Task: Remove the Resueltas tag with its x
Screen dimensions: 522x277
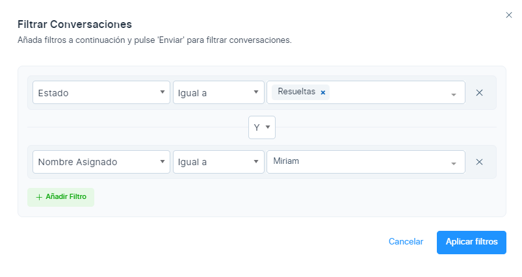Action: pyautogui.click(x=323, y=92)
